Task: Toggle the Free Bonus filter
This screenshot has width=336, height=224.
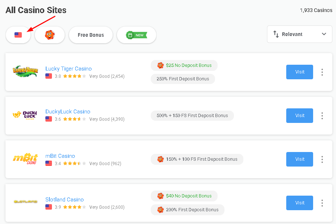Action: pos(91,35)
